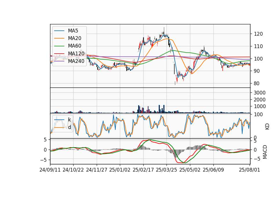Click the MA120 legend label

[76, 54]
